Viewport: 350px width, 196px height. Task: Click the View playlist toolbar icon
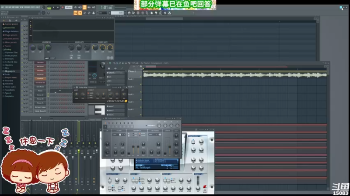[x=129, y=13]
